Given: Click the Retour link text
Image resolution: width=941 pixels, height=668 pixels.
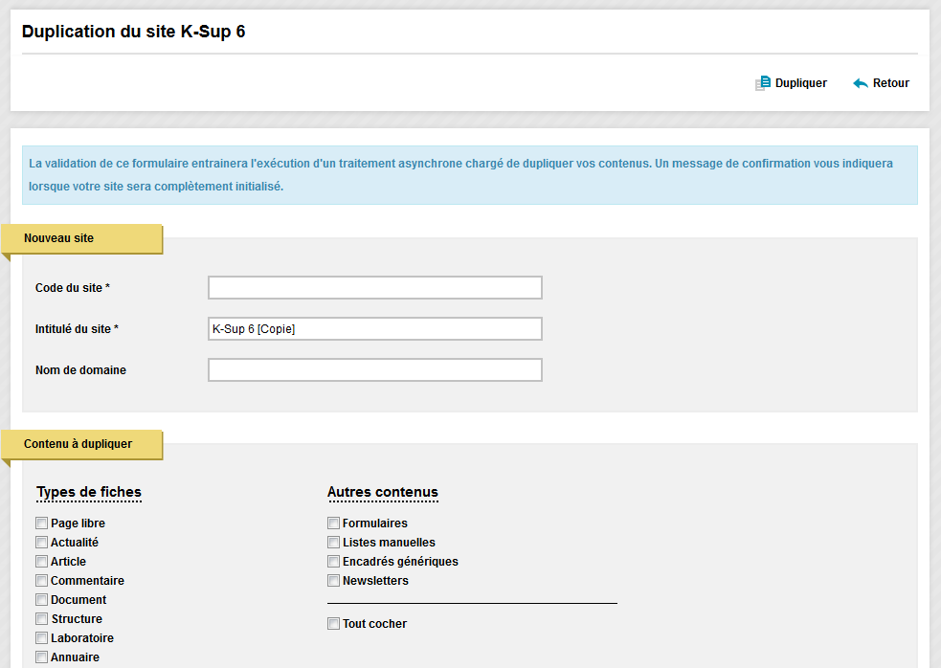Looking at the screenshot, I should click(890, 83).
